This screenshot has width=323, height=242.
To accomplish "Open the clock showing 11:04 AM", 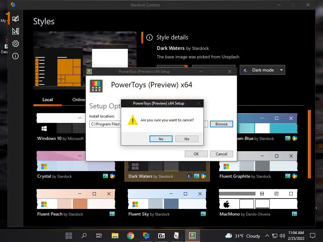I will [296, 236].
